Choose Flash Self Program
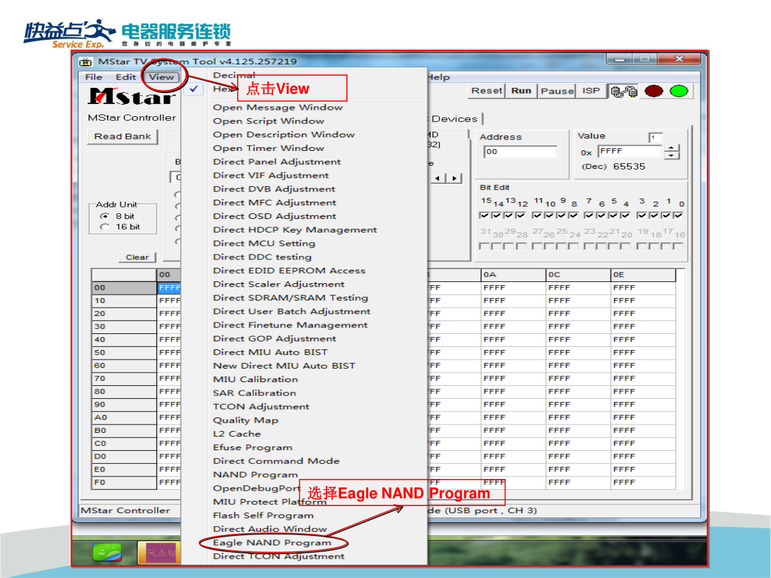The width and height of the screenshot is (771, 578). pos(263,515)
